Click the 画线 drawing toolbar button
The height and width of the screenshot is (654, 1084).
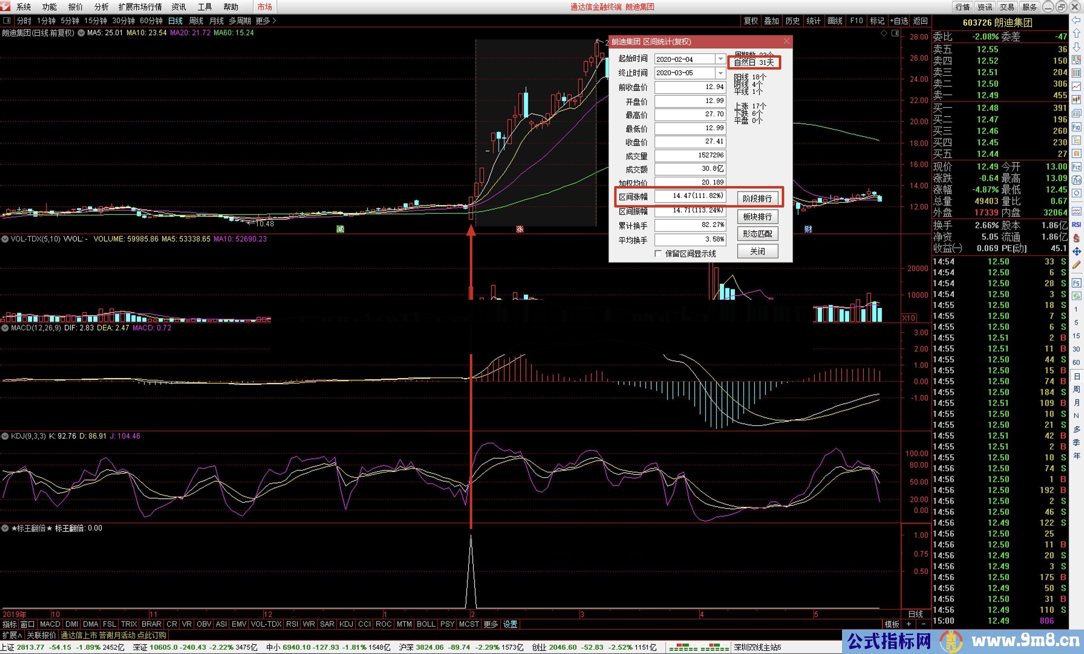pos(834,21)
